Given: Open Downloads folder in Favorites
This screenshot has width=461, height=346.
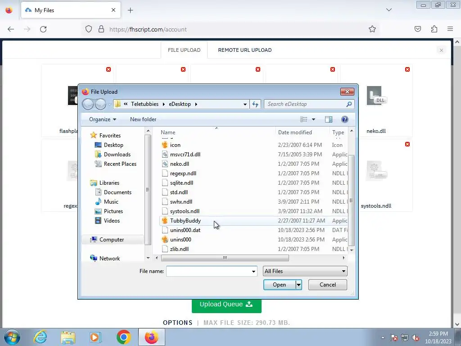Looking at the screenshot, I should (x=117, y=155).
